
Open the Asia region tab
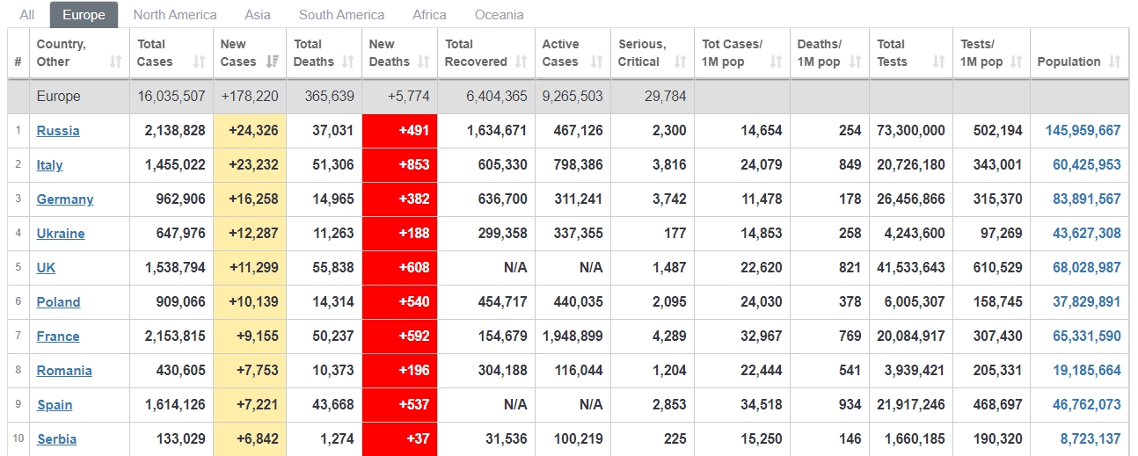258,15
